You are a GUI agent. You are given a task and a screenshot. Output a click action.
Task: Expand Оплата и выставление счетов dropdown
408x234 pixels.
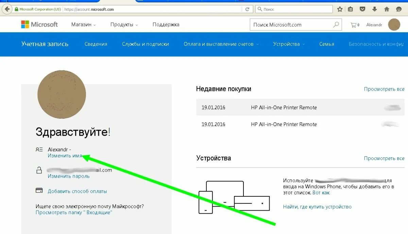point(221,44)
